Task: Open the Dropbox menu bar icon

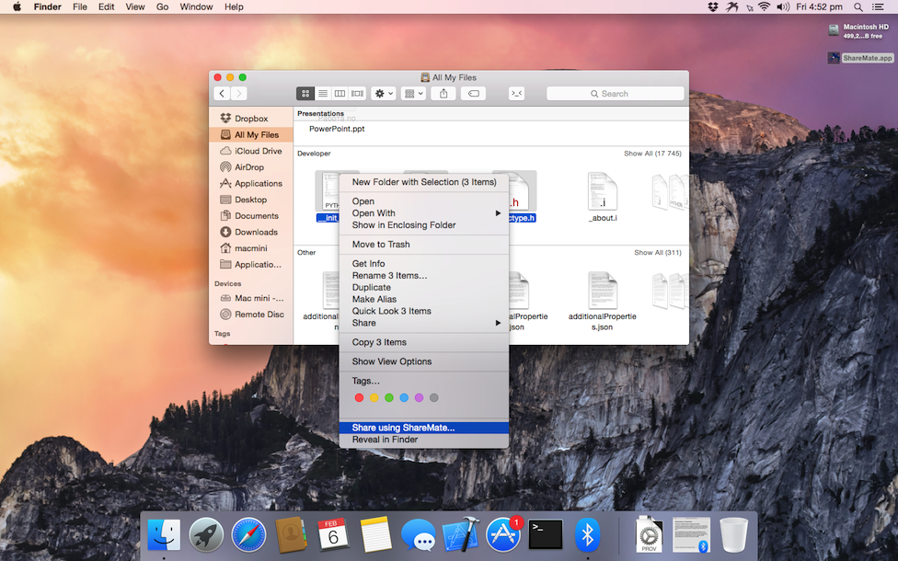Action: click(x=713, y=6)
